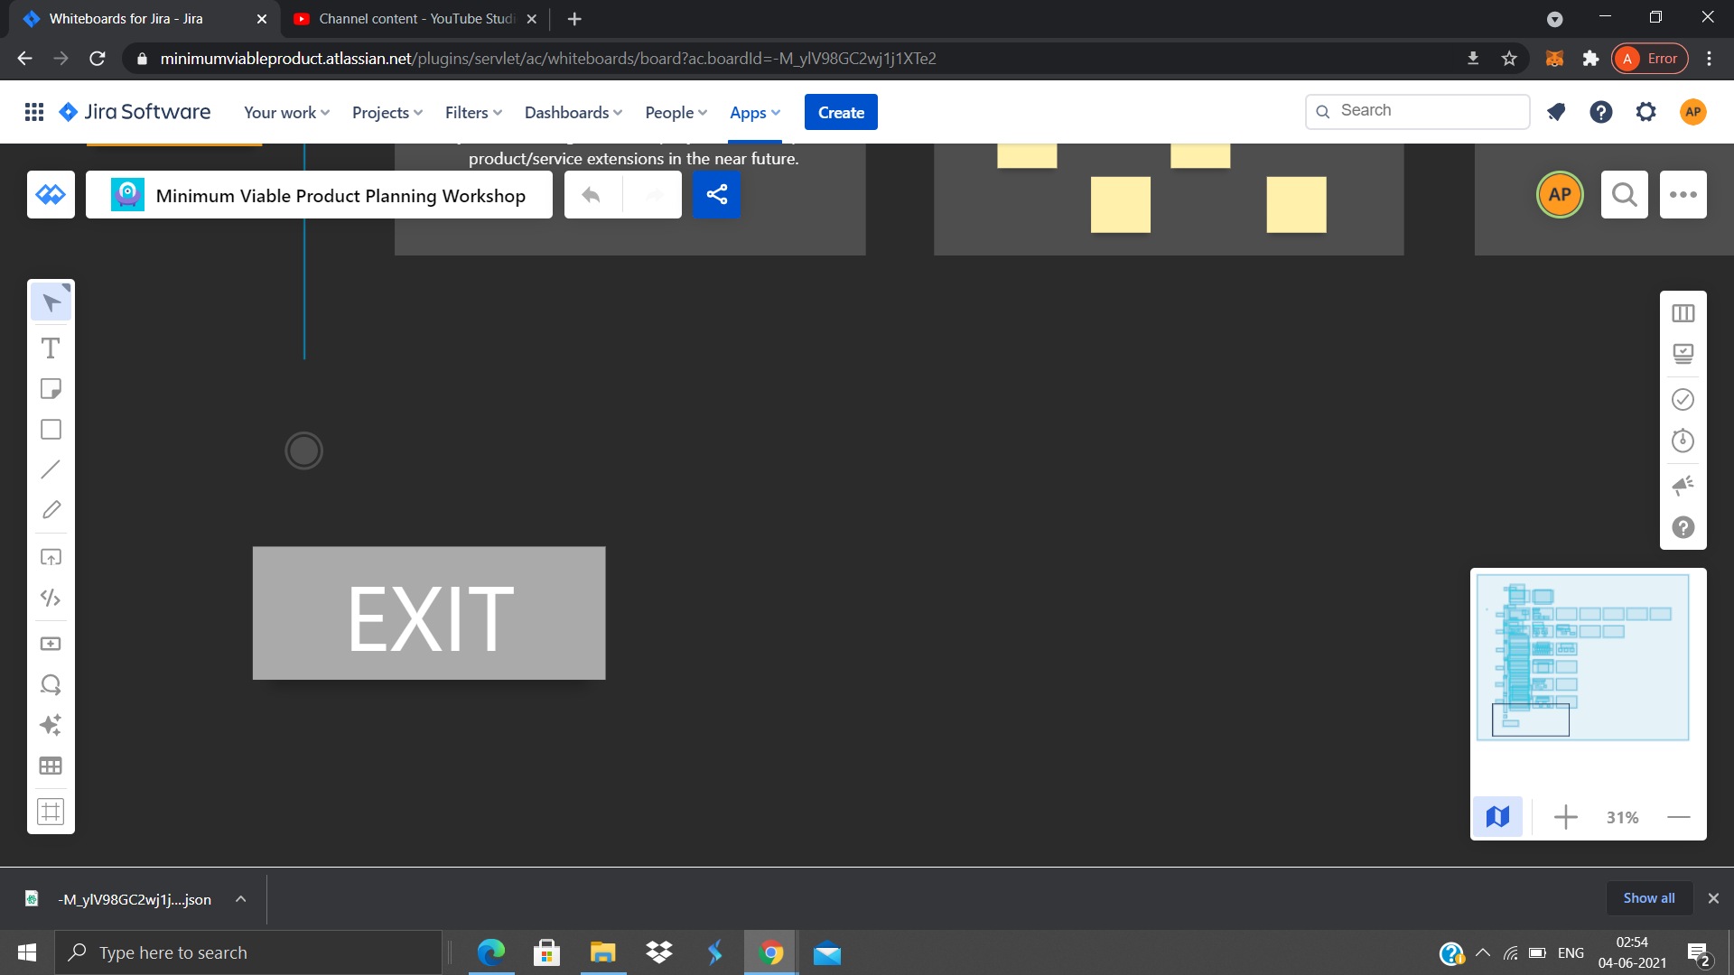This screenshot has height=975, width=1734.
Task: Open the Timer panel on right
Action: pos(1683,441)
